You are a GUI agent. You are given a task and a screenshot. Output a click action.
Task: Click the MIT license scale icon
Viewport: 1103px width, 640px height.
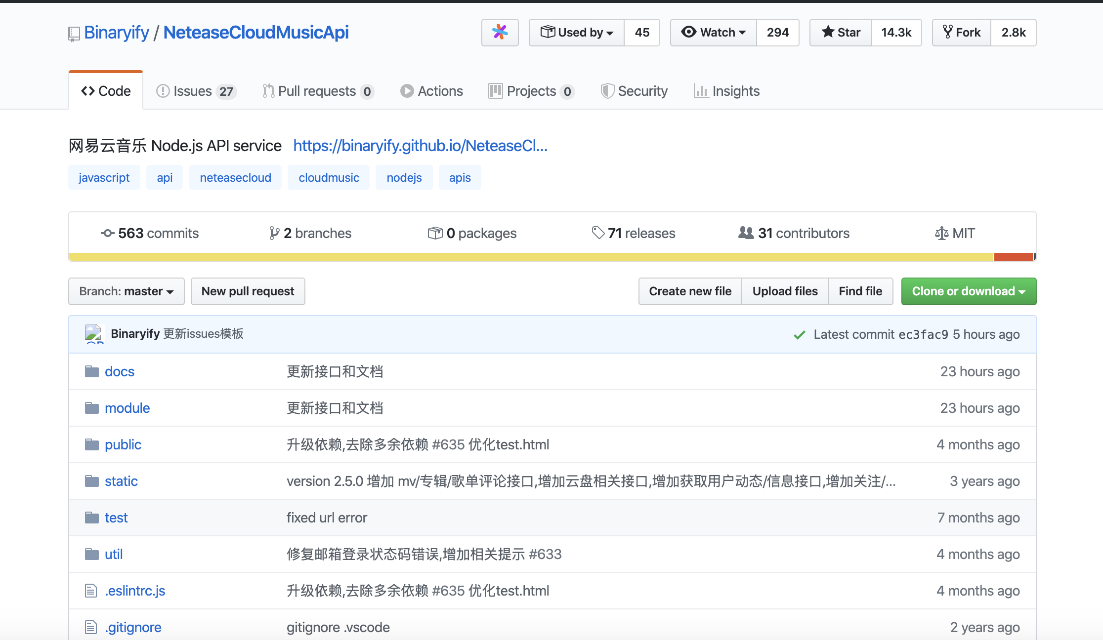[x=942, y=233]
